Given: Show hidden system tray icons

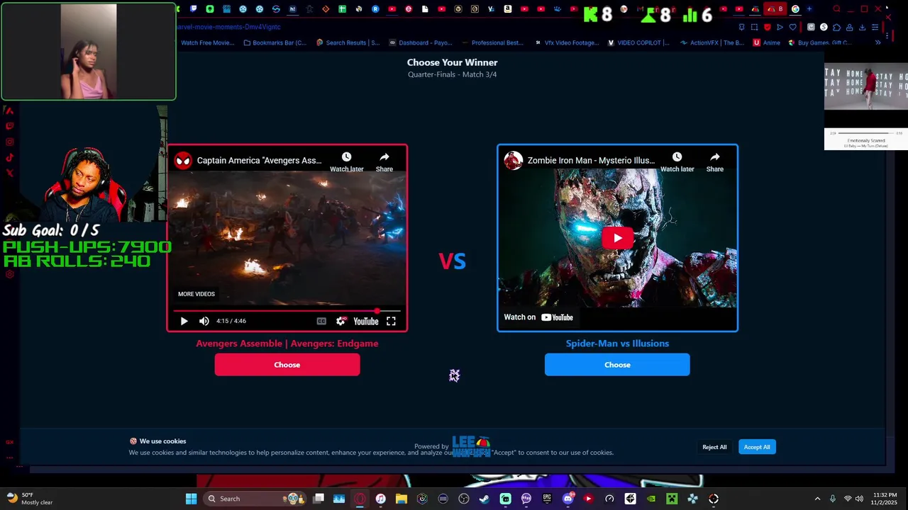Looking at the screenshot, I should [x=817, y=499].
